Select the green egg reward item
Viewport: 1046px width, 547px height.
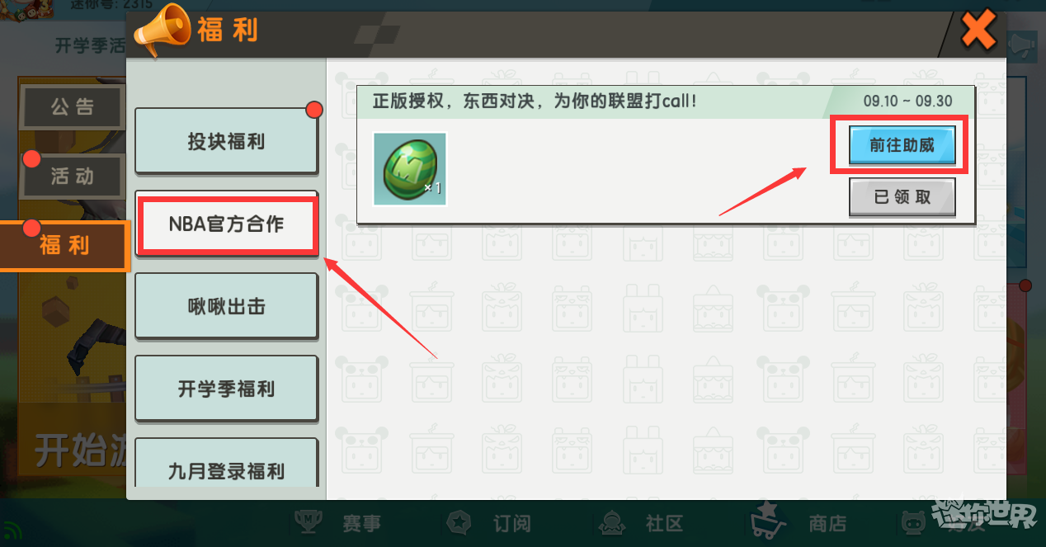(x=409, y=168)
